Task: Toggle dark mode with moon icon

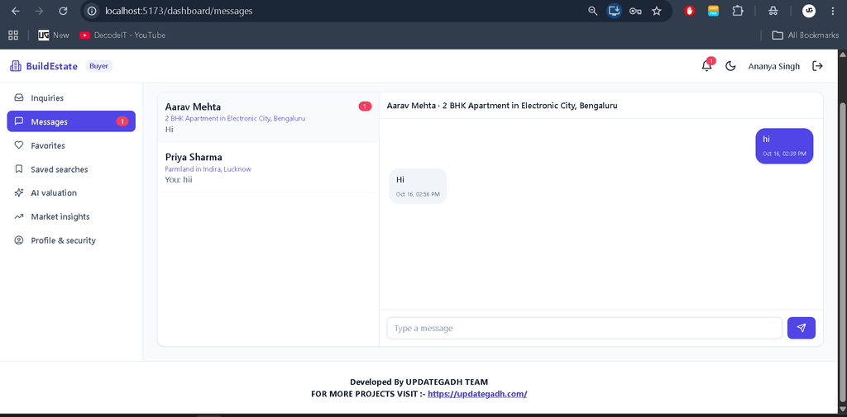Action: (x=730, y=66)
